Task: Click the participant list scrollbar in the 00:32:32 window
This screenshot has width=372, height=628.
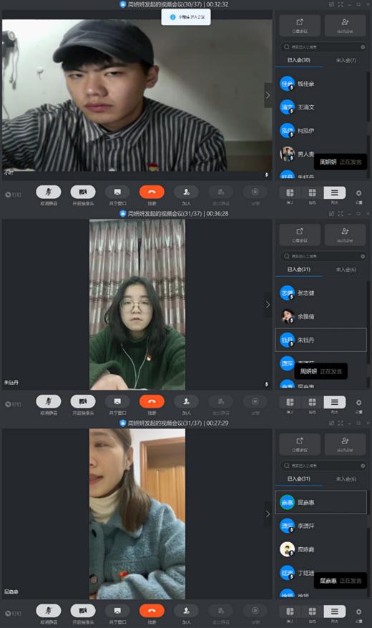Action: point(369,124)
